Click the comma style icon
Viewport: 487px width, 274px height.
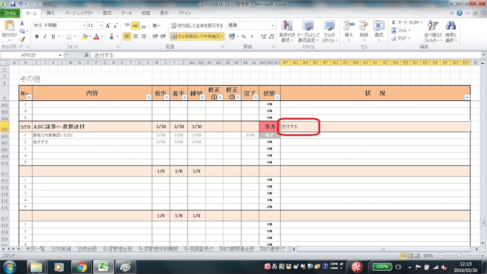(x=252, y=36)
